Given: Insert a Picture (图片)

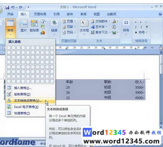Looking at the screenshot, I should point(24,26).
